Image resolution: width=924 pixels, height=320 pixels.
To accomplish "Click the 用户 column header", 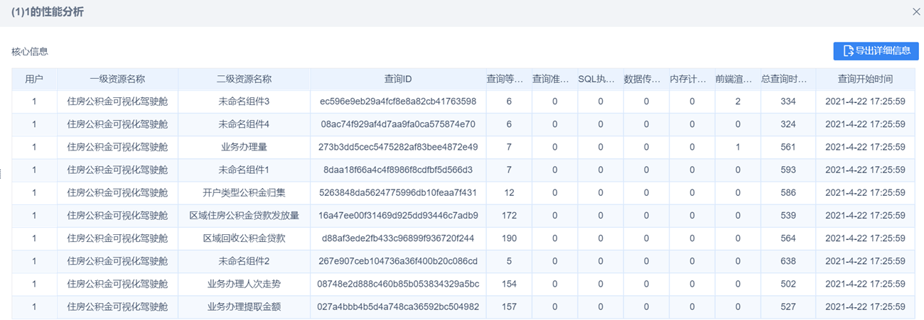I will 34,79.
